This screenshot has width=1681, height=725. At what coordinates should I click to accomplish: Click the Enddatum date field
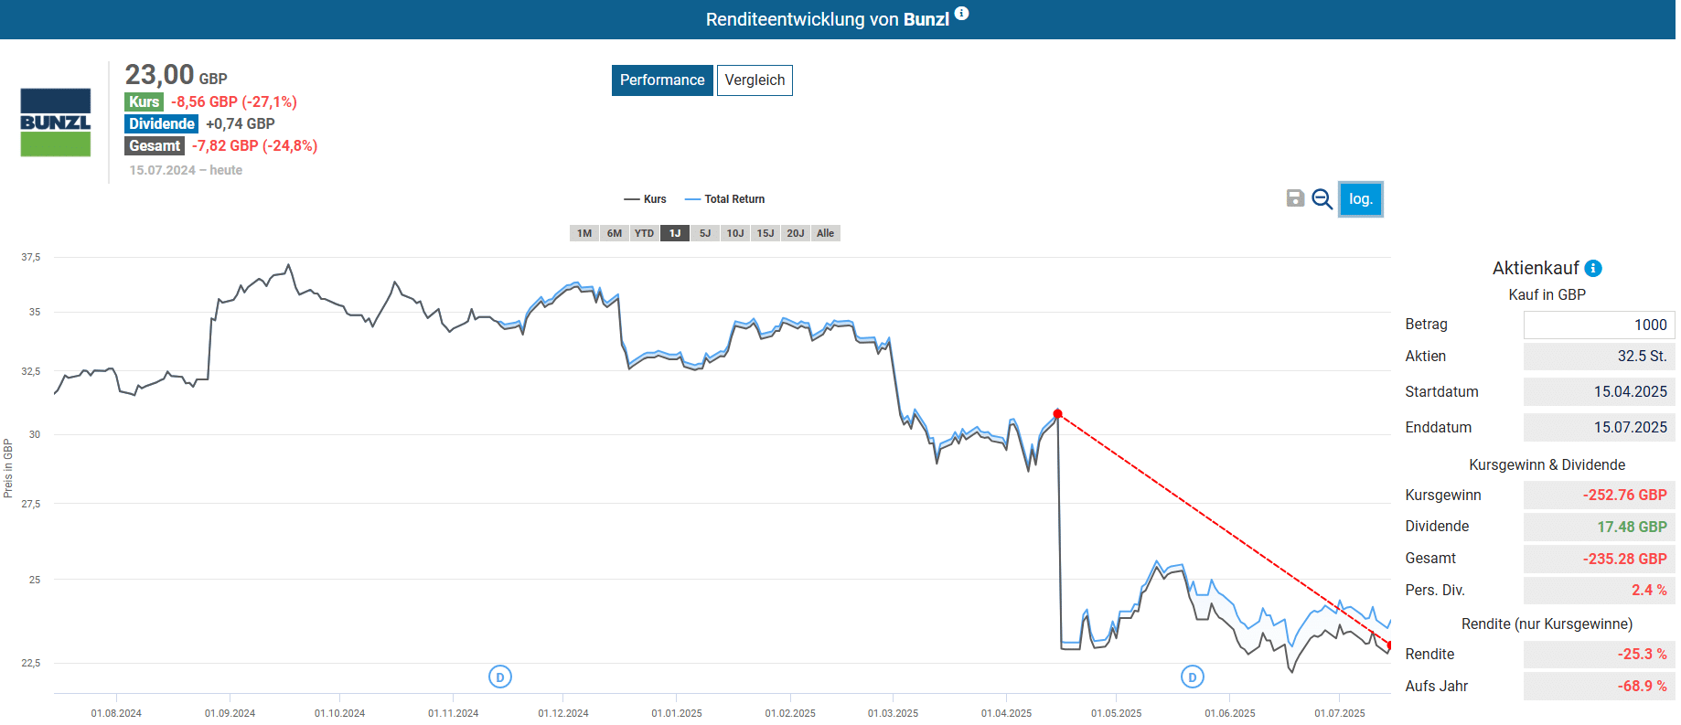coord(1598,427)
